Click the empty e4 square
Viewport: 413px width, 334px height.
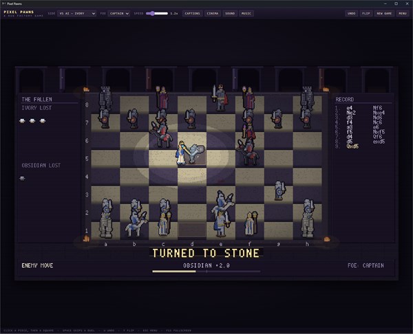(221, 176)
